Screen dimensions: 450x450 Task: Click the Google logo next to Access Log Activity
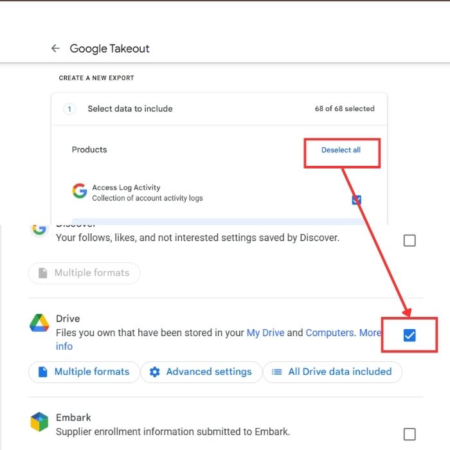80,191
